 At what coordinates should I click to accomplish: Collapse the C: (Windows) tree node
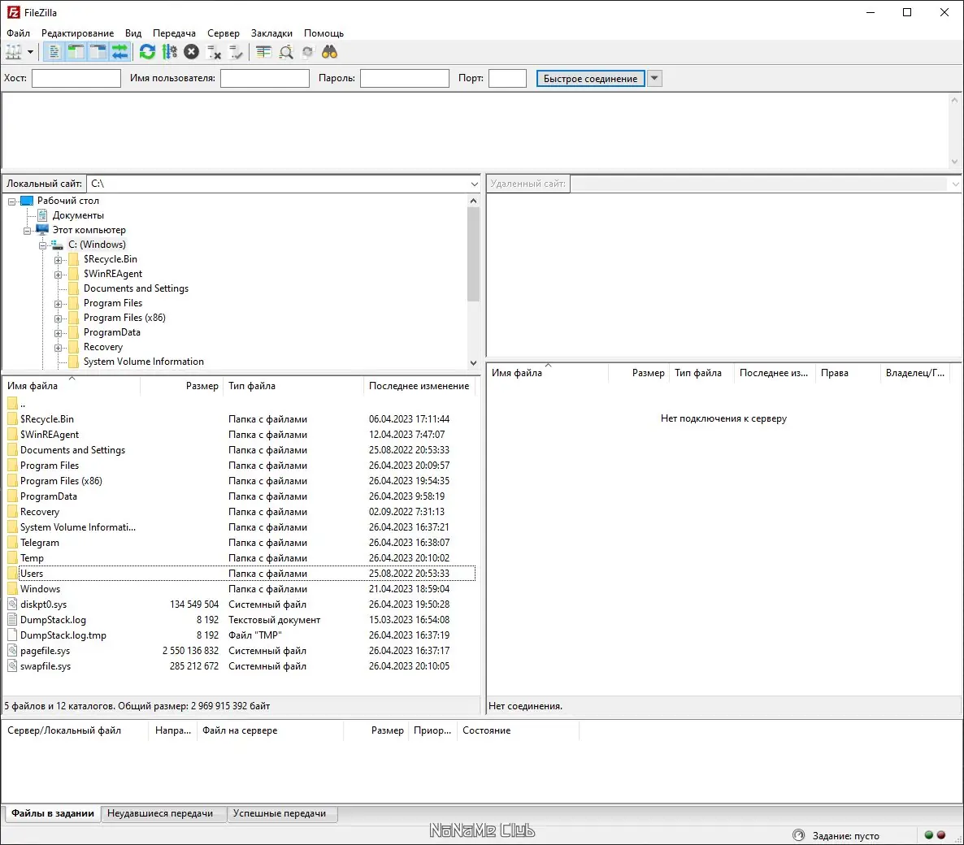click(42, 245)
